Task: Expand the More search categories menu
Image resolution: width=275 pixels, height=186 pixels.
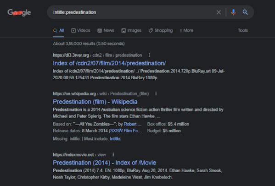Action: [x=186, y=30]
